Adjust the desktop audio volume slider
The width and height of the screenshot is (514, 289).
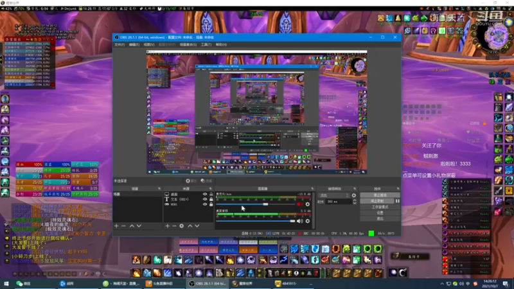tap(256, 221)
